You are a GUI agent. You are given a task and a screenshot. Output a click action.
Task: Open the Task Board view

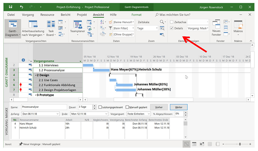click(x=51, y=29)
